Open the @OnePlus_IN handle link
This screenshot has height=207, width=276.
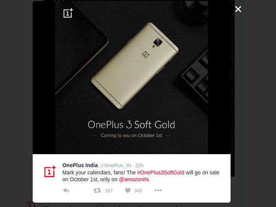point(115,166)
